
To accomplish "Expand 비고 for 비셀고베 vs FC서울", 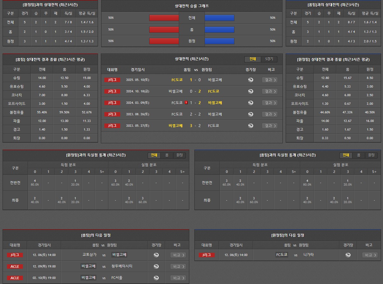I will 178,278.
